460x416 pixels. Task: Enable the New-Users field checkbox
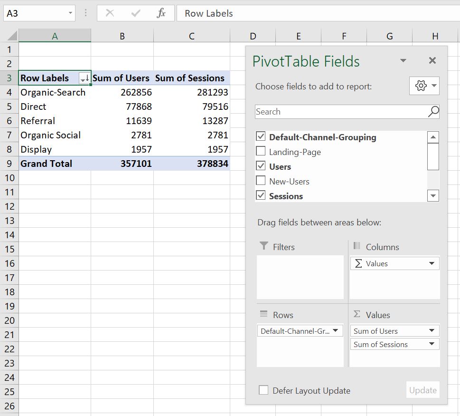(x=261, y=181)
